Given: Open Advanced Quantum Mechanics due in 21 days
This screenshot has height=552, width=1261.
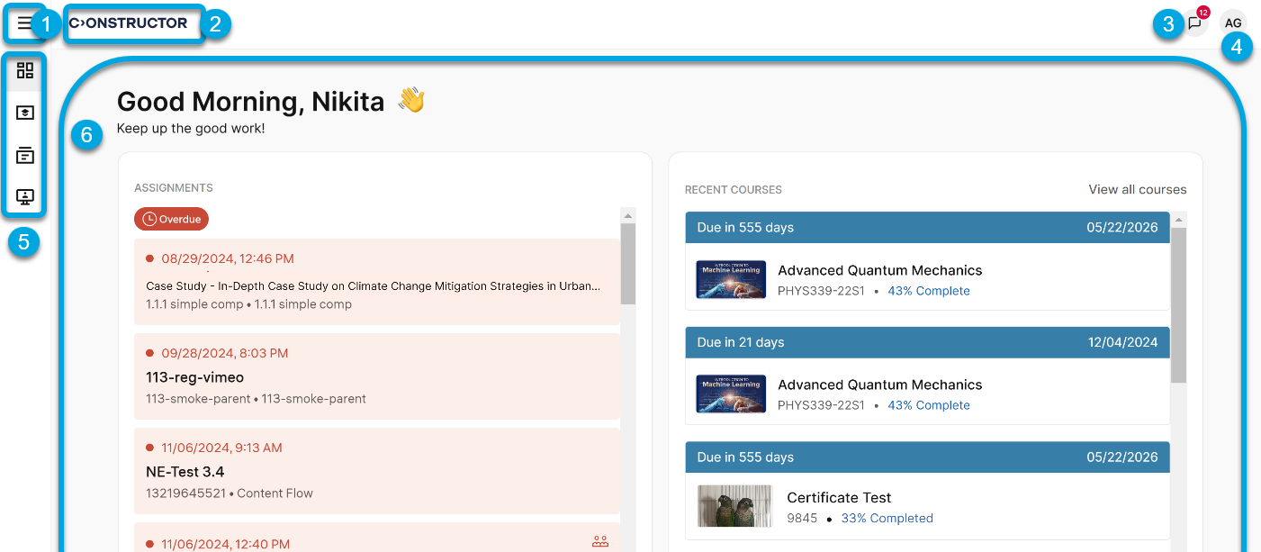Looking at the screenshot, I should tap(879, 385).
